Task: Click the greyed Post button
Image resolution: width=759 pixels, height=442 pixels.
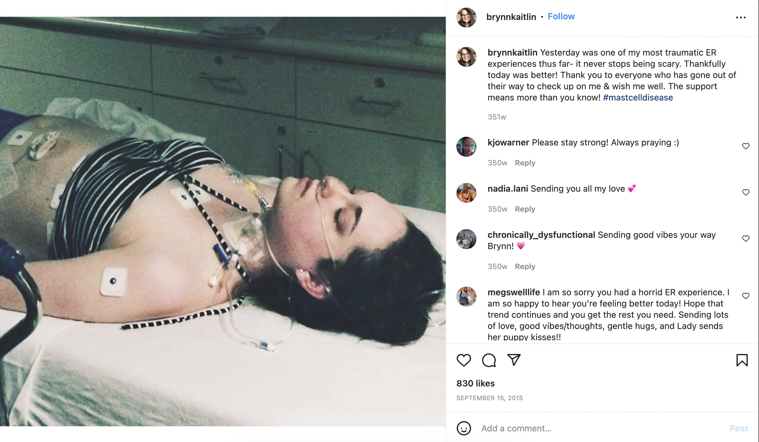Action: point(739,428)
